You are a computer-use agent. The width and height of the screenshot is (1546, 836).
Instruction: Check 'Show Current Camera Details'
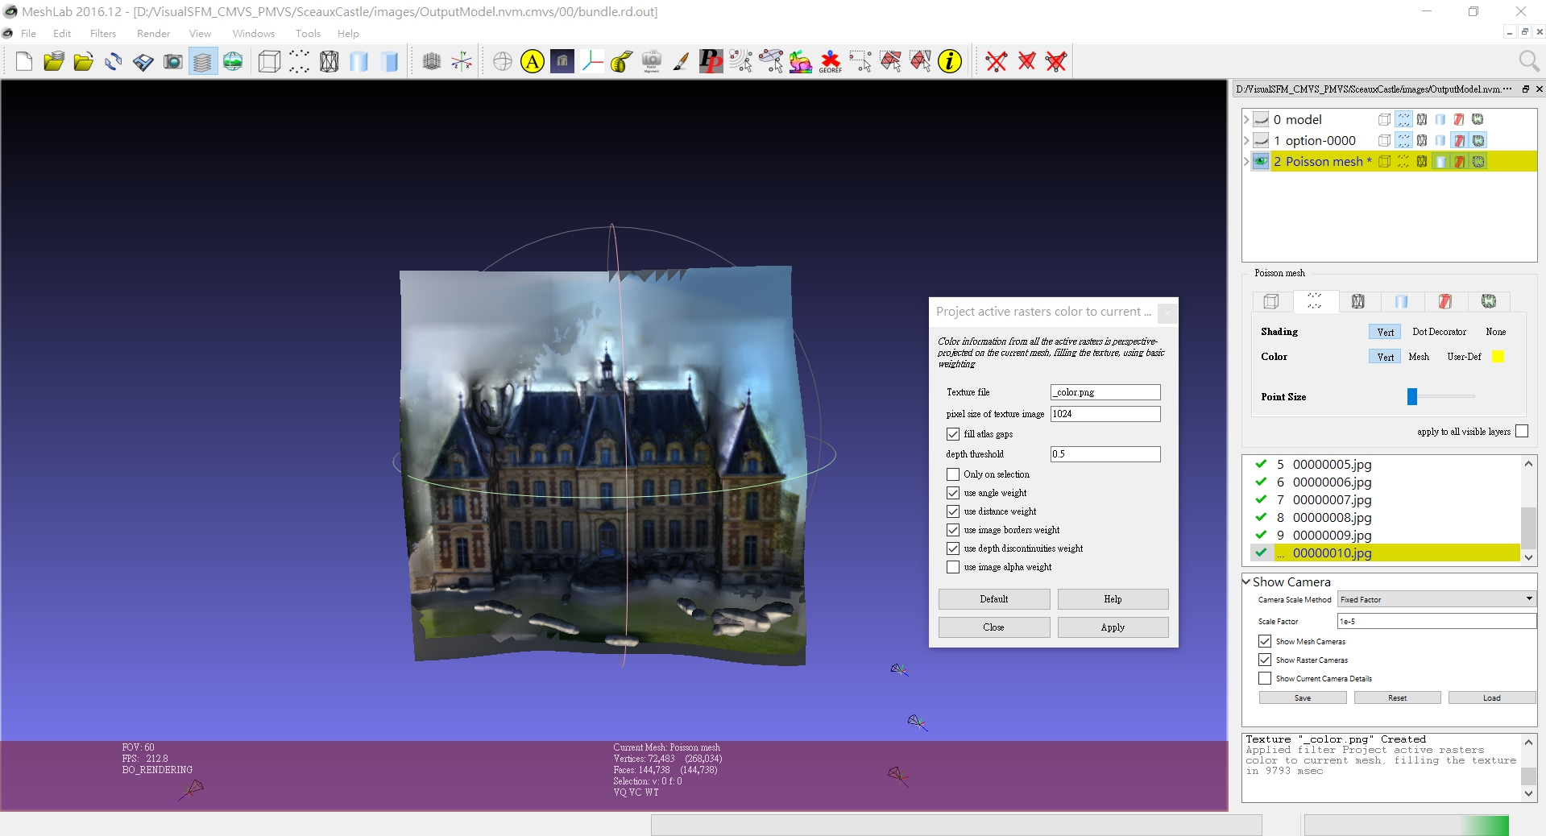point(1266,678)
